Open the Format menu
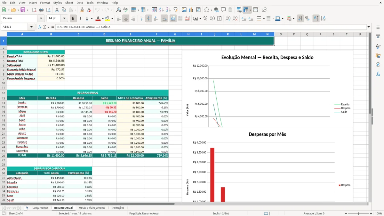 (45, 3)
